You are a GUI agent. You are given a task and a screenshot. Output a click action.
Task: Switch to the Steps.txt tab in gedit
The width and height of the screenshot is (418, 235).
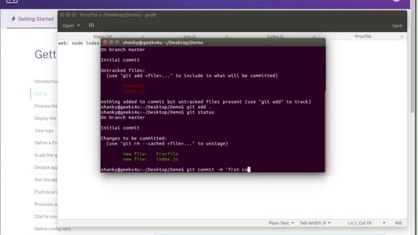pos(103,37)
